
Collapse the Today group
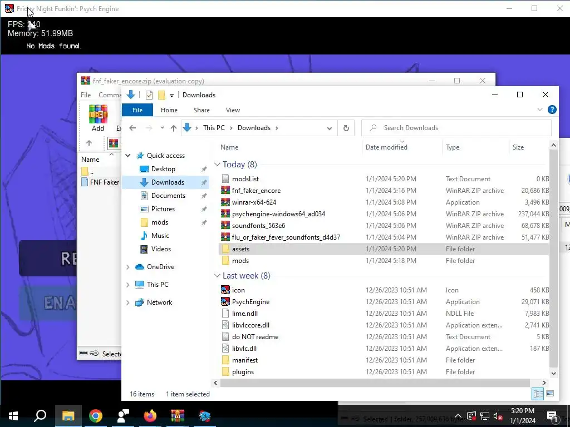click(x=217, y=165)
